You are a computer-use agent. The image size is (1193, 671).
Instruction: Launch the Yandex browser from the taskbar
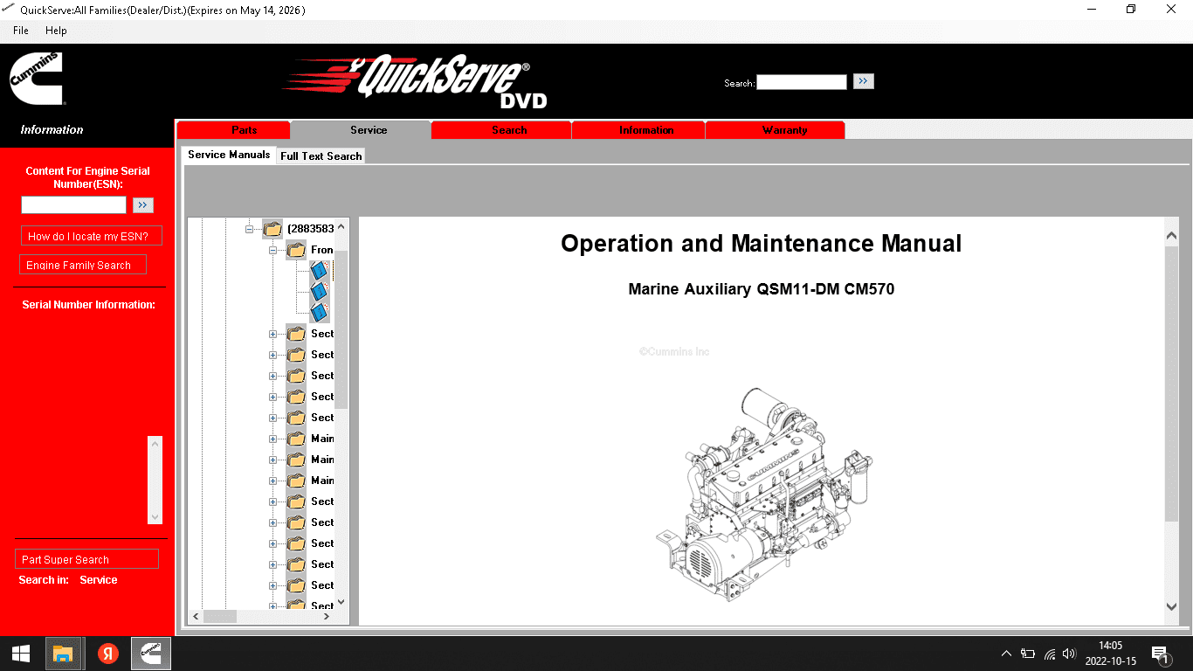(107, 654)
